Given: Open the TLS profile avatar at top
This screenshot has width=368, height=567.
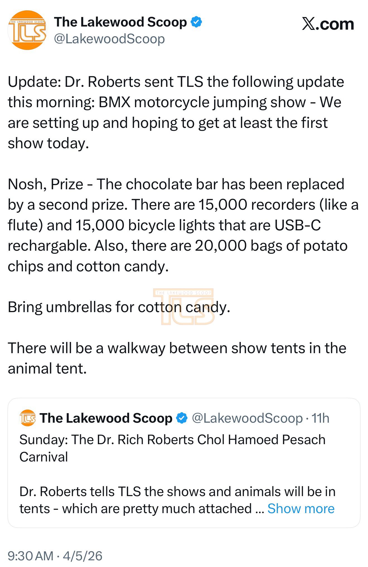Looking at the screenshot, I should [27, 30].
